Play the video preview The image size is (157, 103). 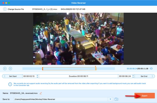click(5, 69)
